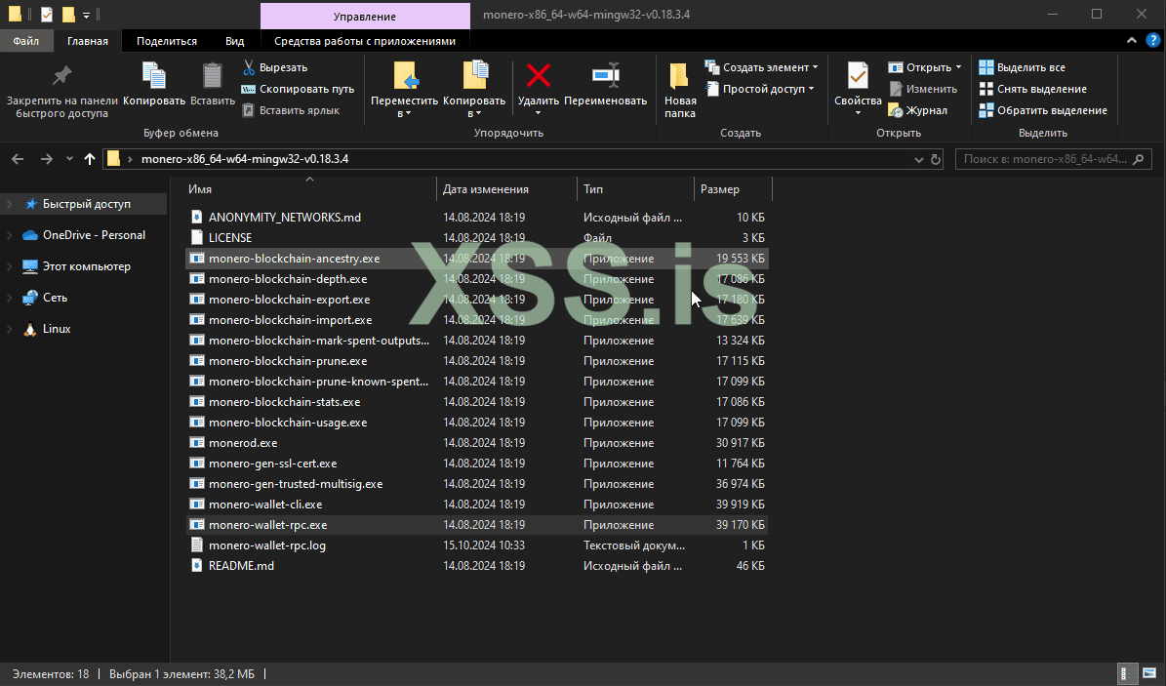Switch to Главная ribbon tab
The width and height of the screenshot is (1166, 686).
88,41
